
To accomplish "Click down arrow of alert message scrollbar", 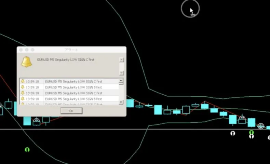I will [122, 73].
